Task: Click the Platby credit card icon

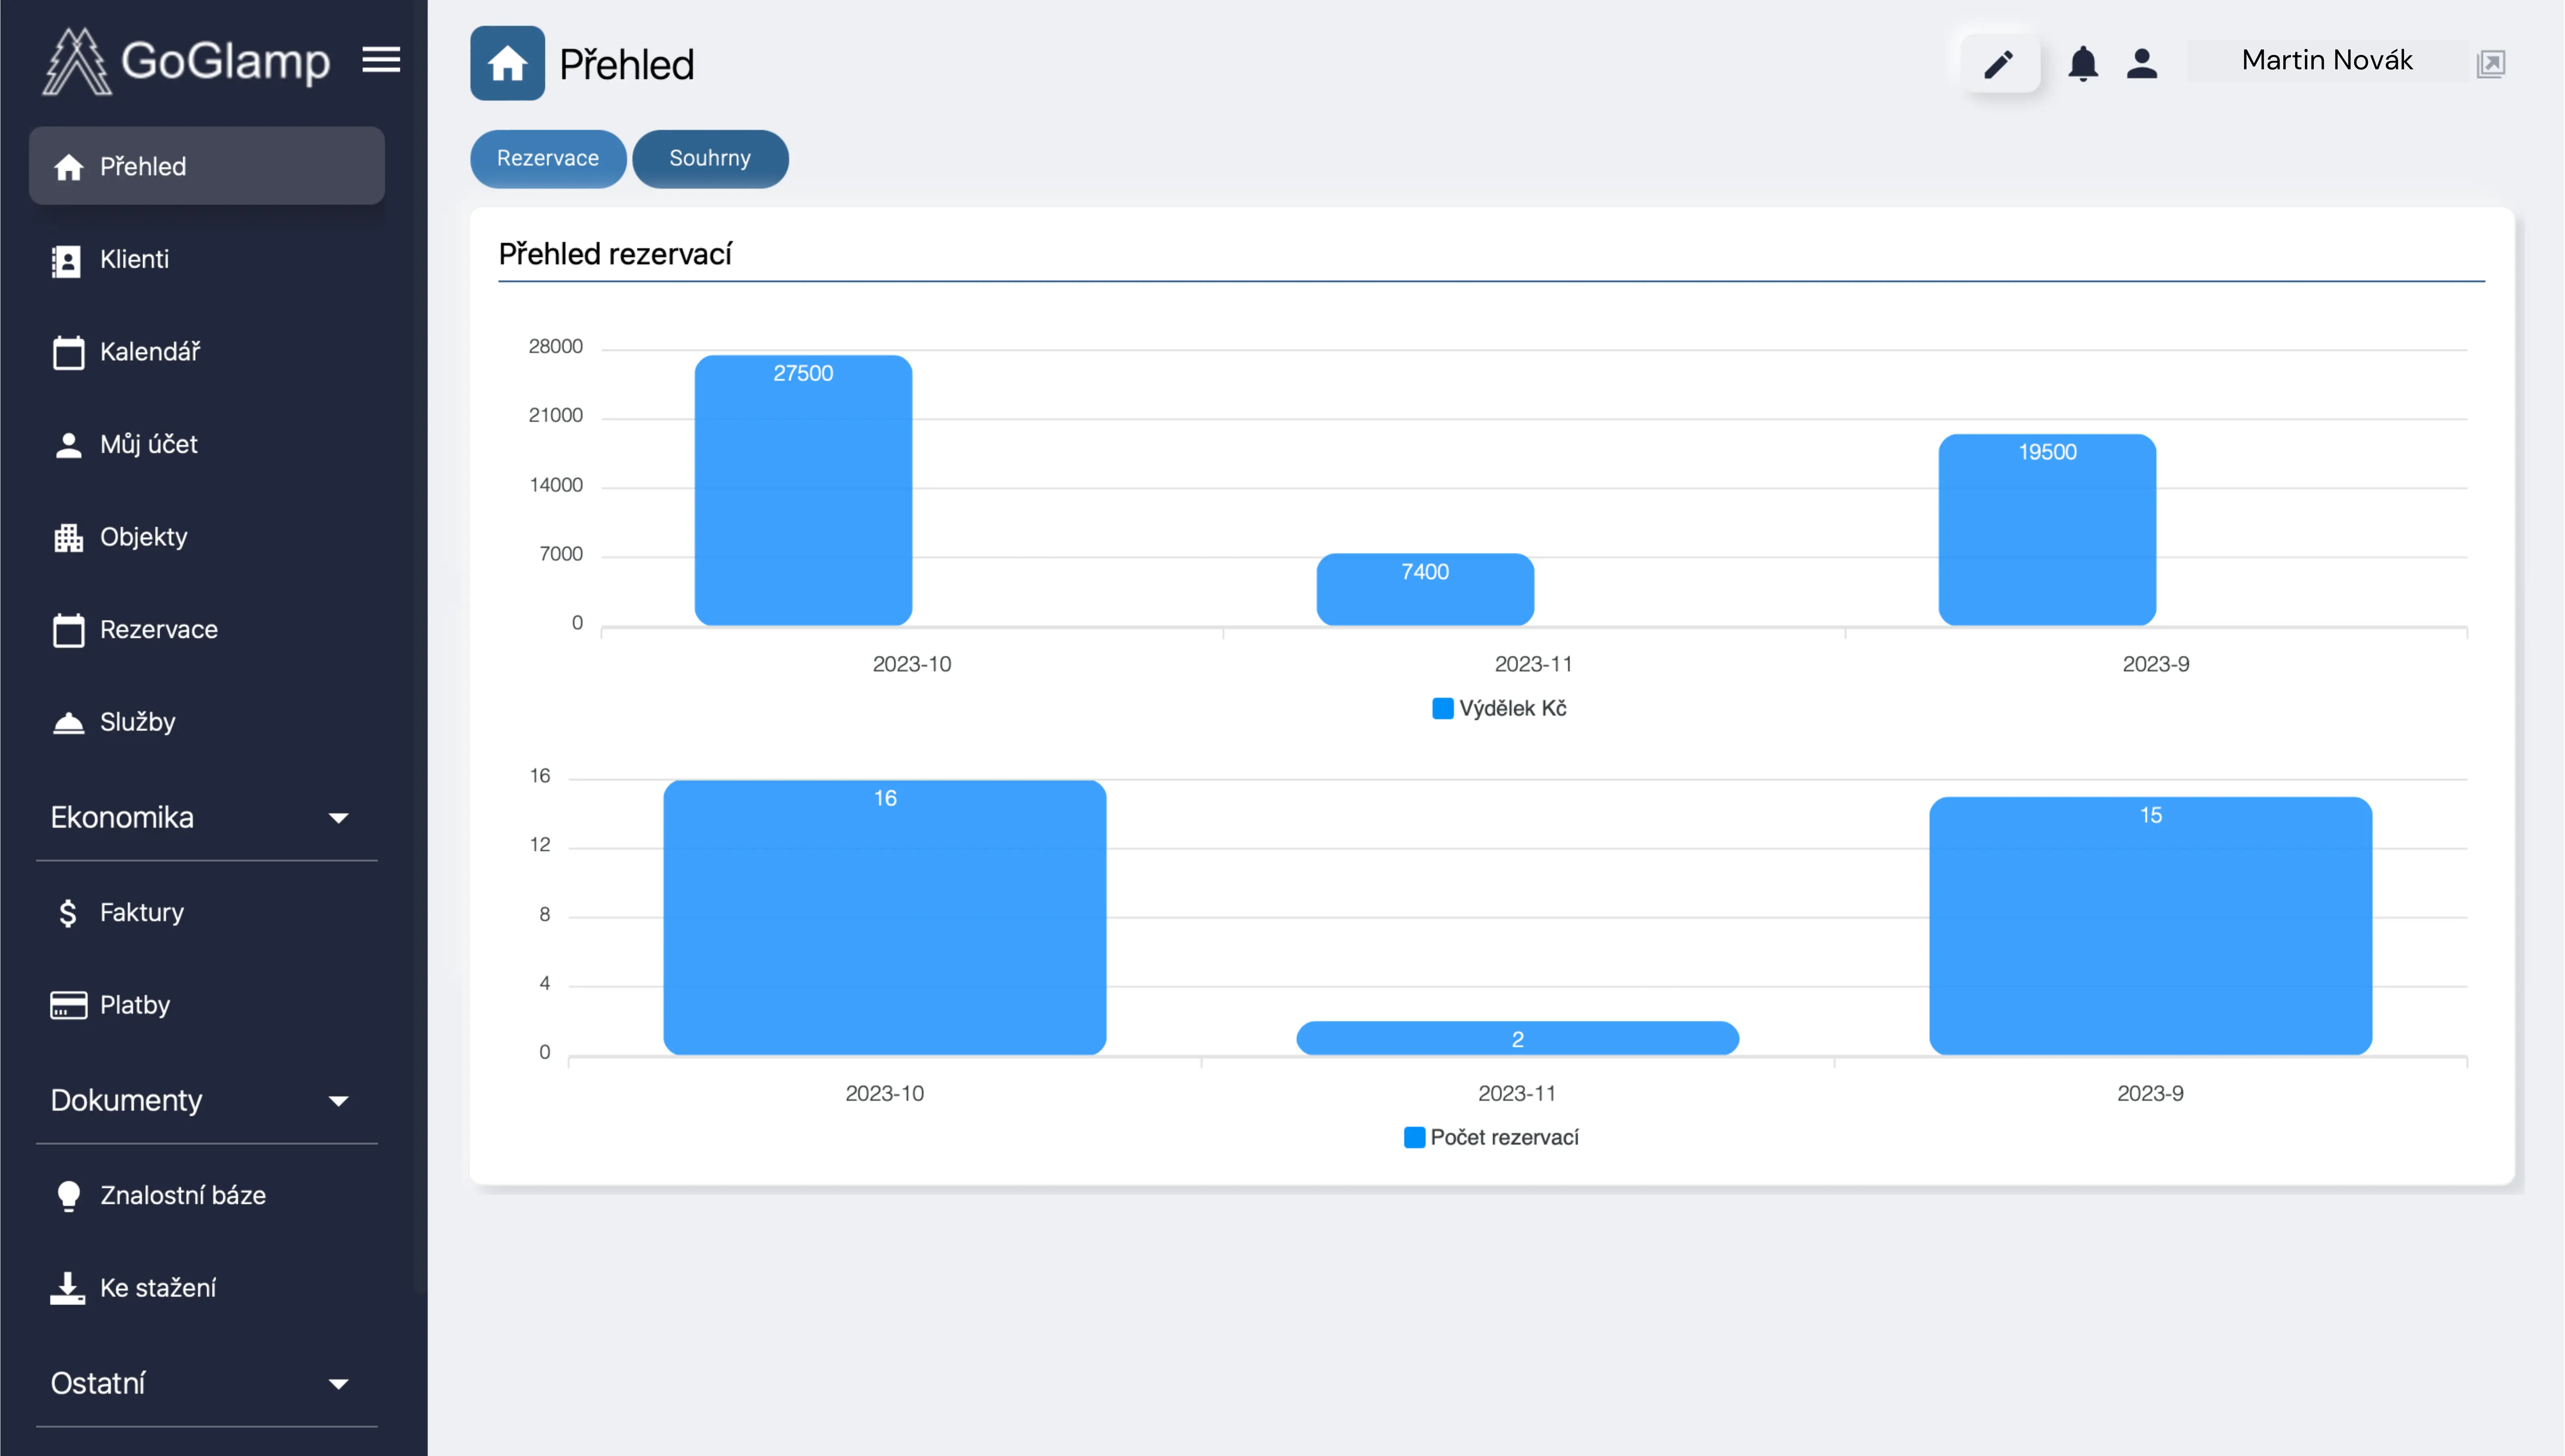Action: click(x=68, y=1005)
